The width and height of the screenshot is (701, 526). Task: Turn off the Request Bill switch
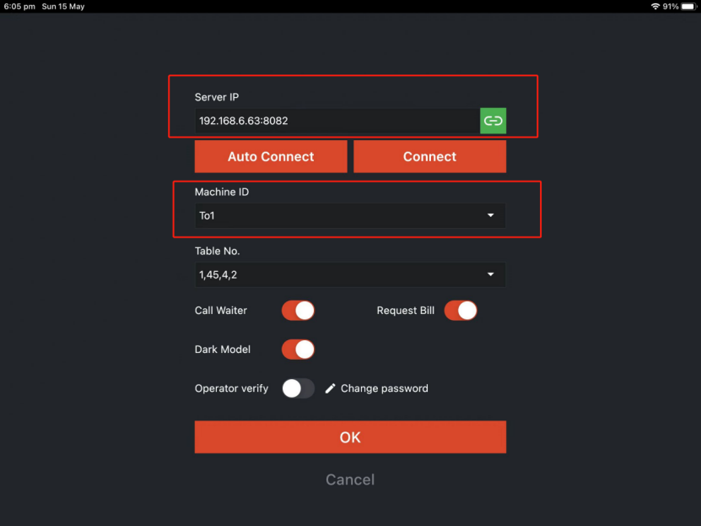coord(461,311)
